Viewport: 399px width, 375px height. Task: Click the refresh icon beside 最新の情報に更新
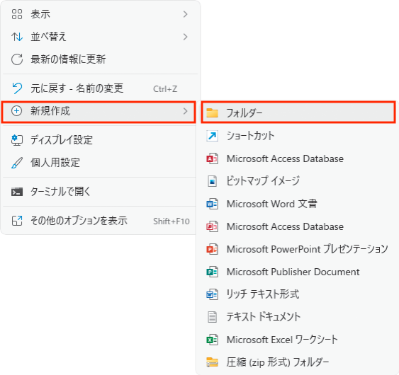coord(17,59)
